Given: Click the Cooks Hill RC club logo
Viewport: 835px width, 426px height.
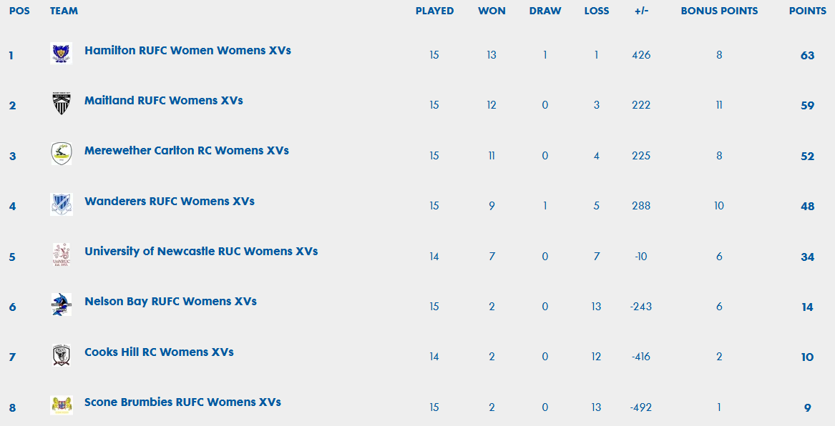Looking at the screenshot, I should click(x=62, y=355).
